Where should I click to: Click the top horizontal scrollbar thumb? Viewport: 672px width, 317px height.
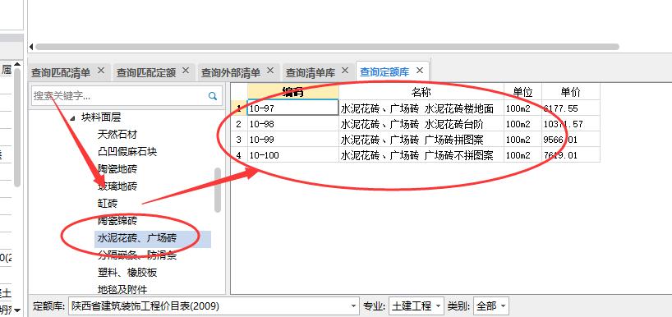point(327,47)
